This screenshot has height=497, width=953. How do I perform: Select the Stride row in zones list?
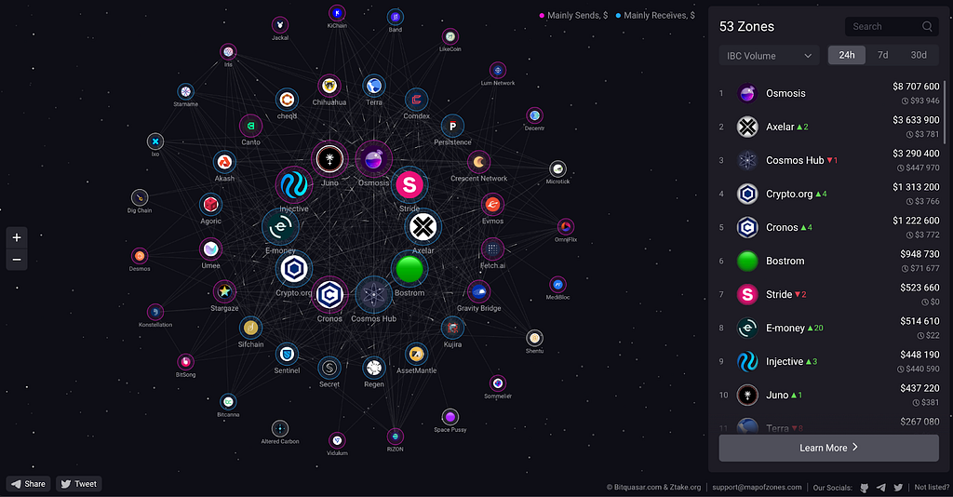coord(828,294)
